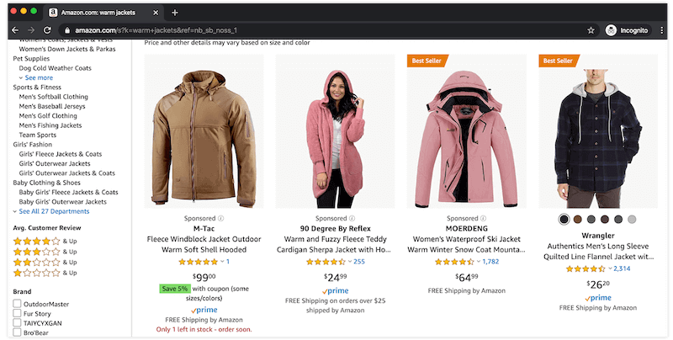Click the prime badge under the M-Tac jacket
673x340 pixels.
204,310
